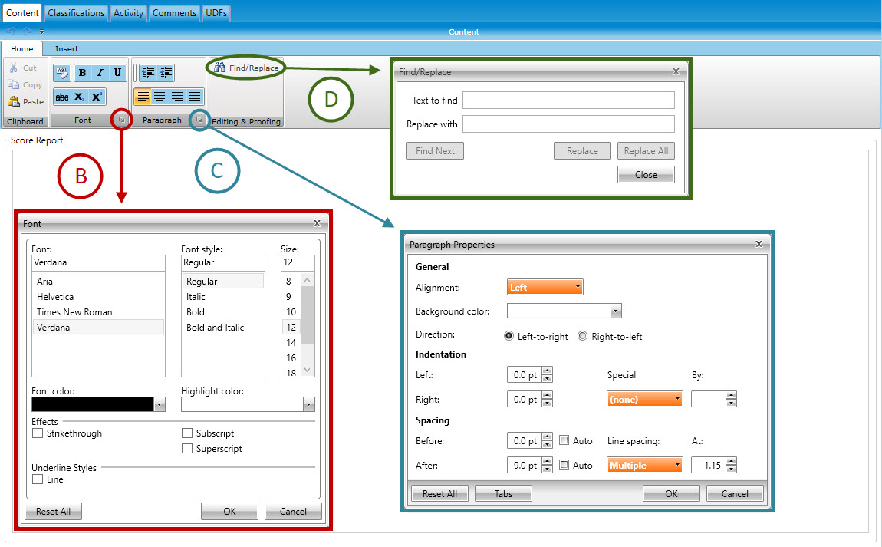This screenshot has height=547, width=882.
Task: Enable the Strikethrough effect checkbox
Action: (38, 433)
